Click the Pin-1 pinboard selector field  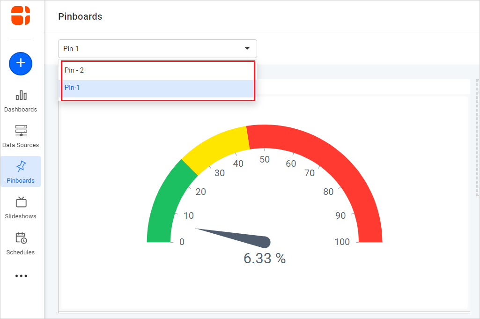(150, 49)
